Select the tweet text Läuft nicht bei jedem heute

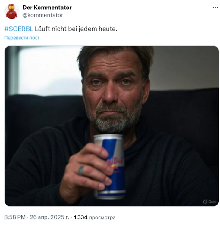[76, 29]
